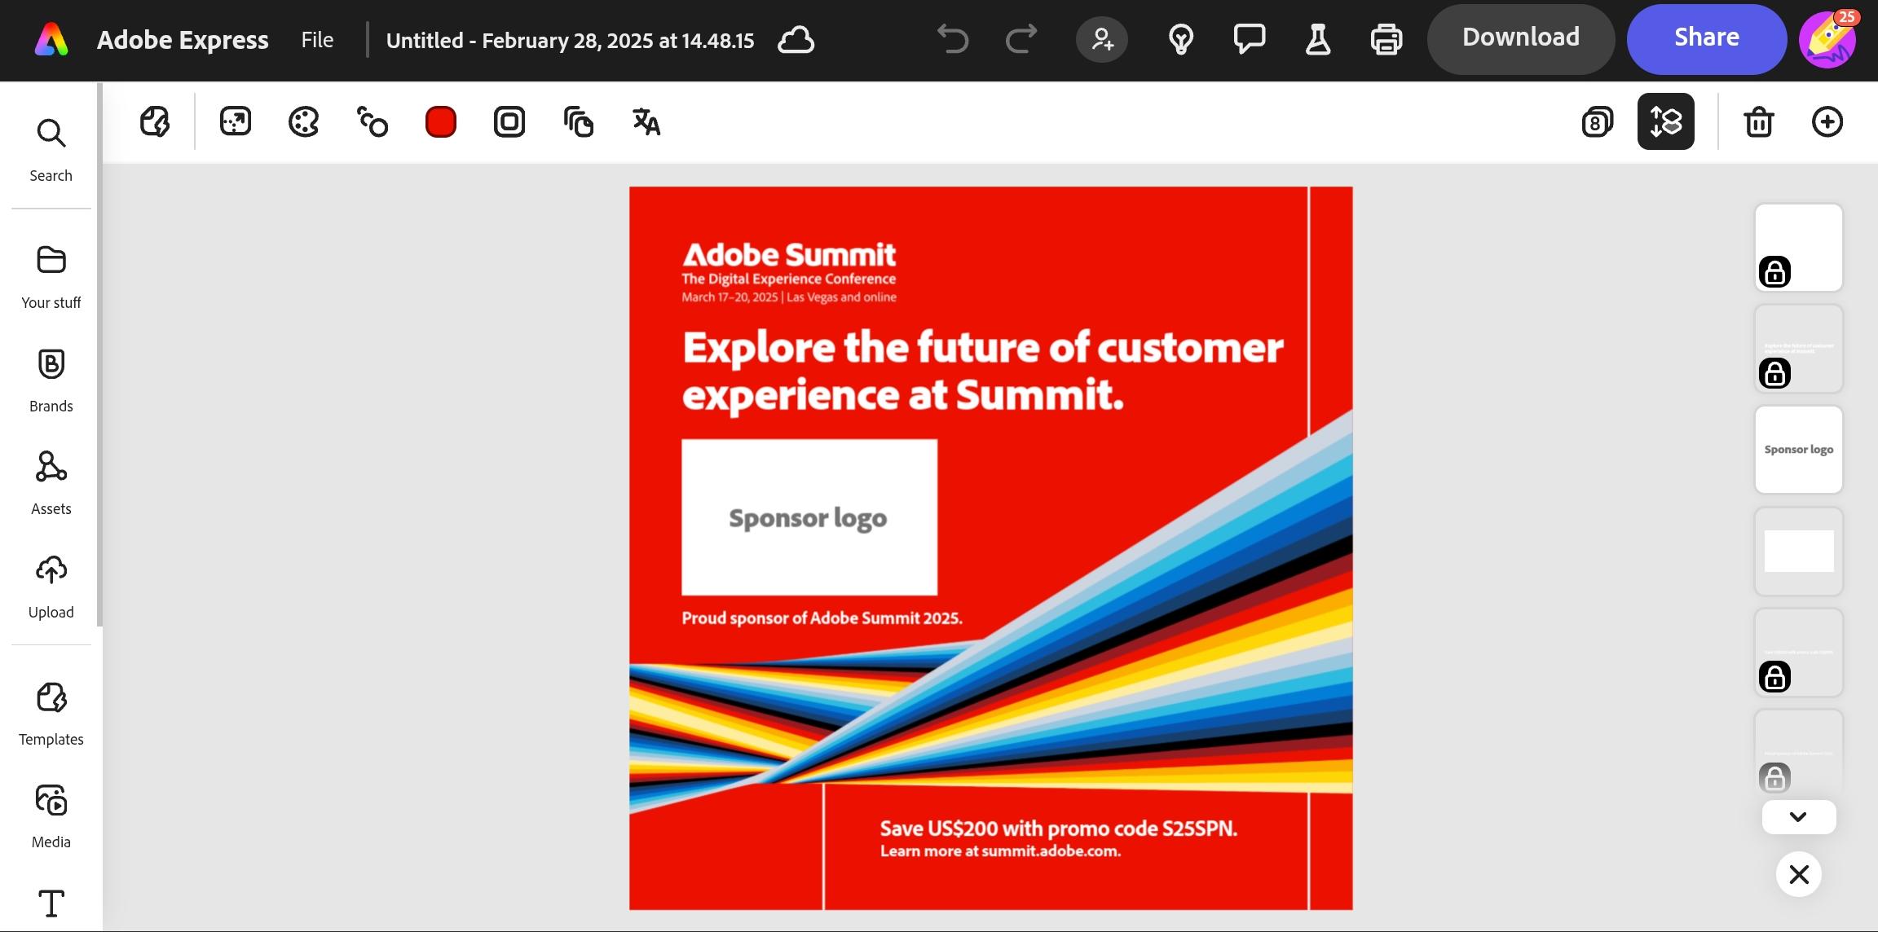Unlock the headline text layer

click(x=1774, y=373)
